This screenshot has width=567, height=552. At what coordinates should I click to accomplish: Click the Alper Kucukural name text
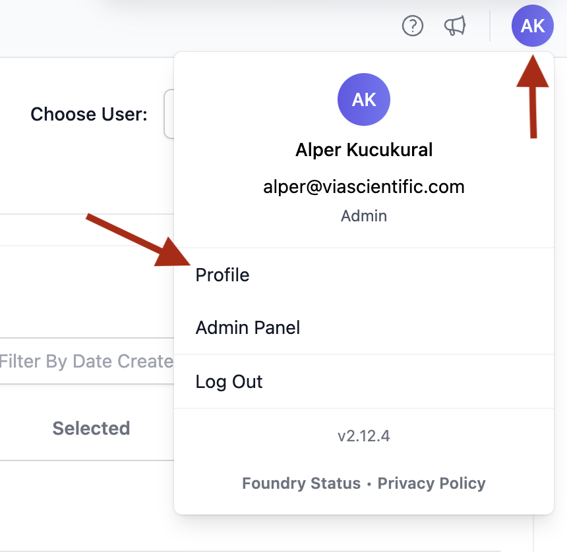[x=364, y=150]
